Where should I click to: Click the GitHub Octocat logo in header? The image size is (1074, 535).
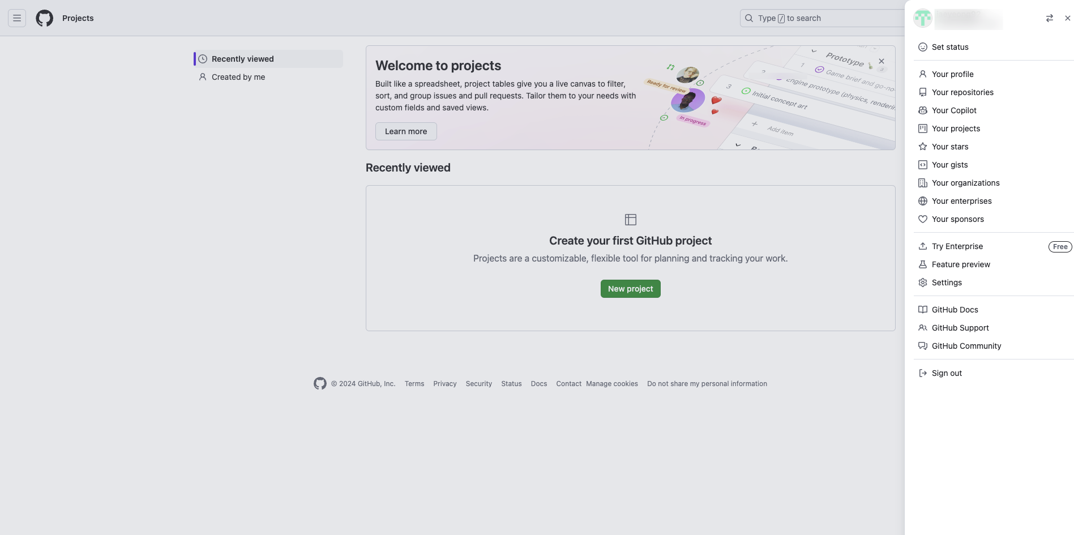point(44,18)
